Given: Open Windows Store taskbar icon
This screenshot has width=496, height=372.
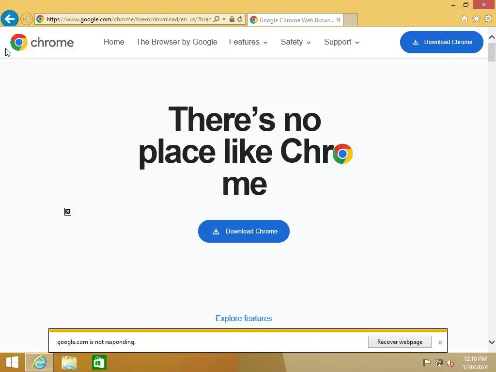Looking at the screenshot, I should pos(99,362).
